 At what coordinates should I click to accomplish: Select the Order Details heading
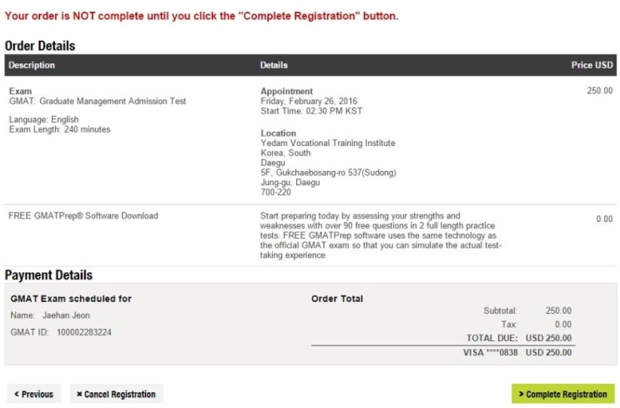click(x=40, y=46)
